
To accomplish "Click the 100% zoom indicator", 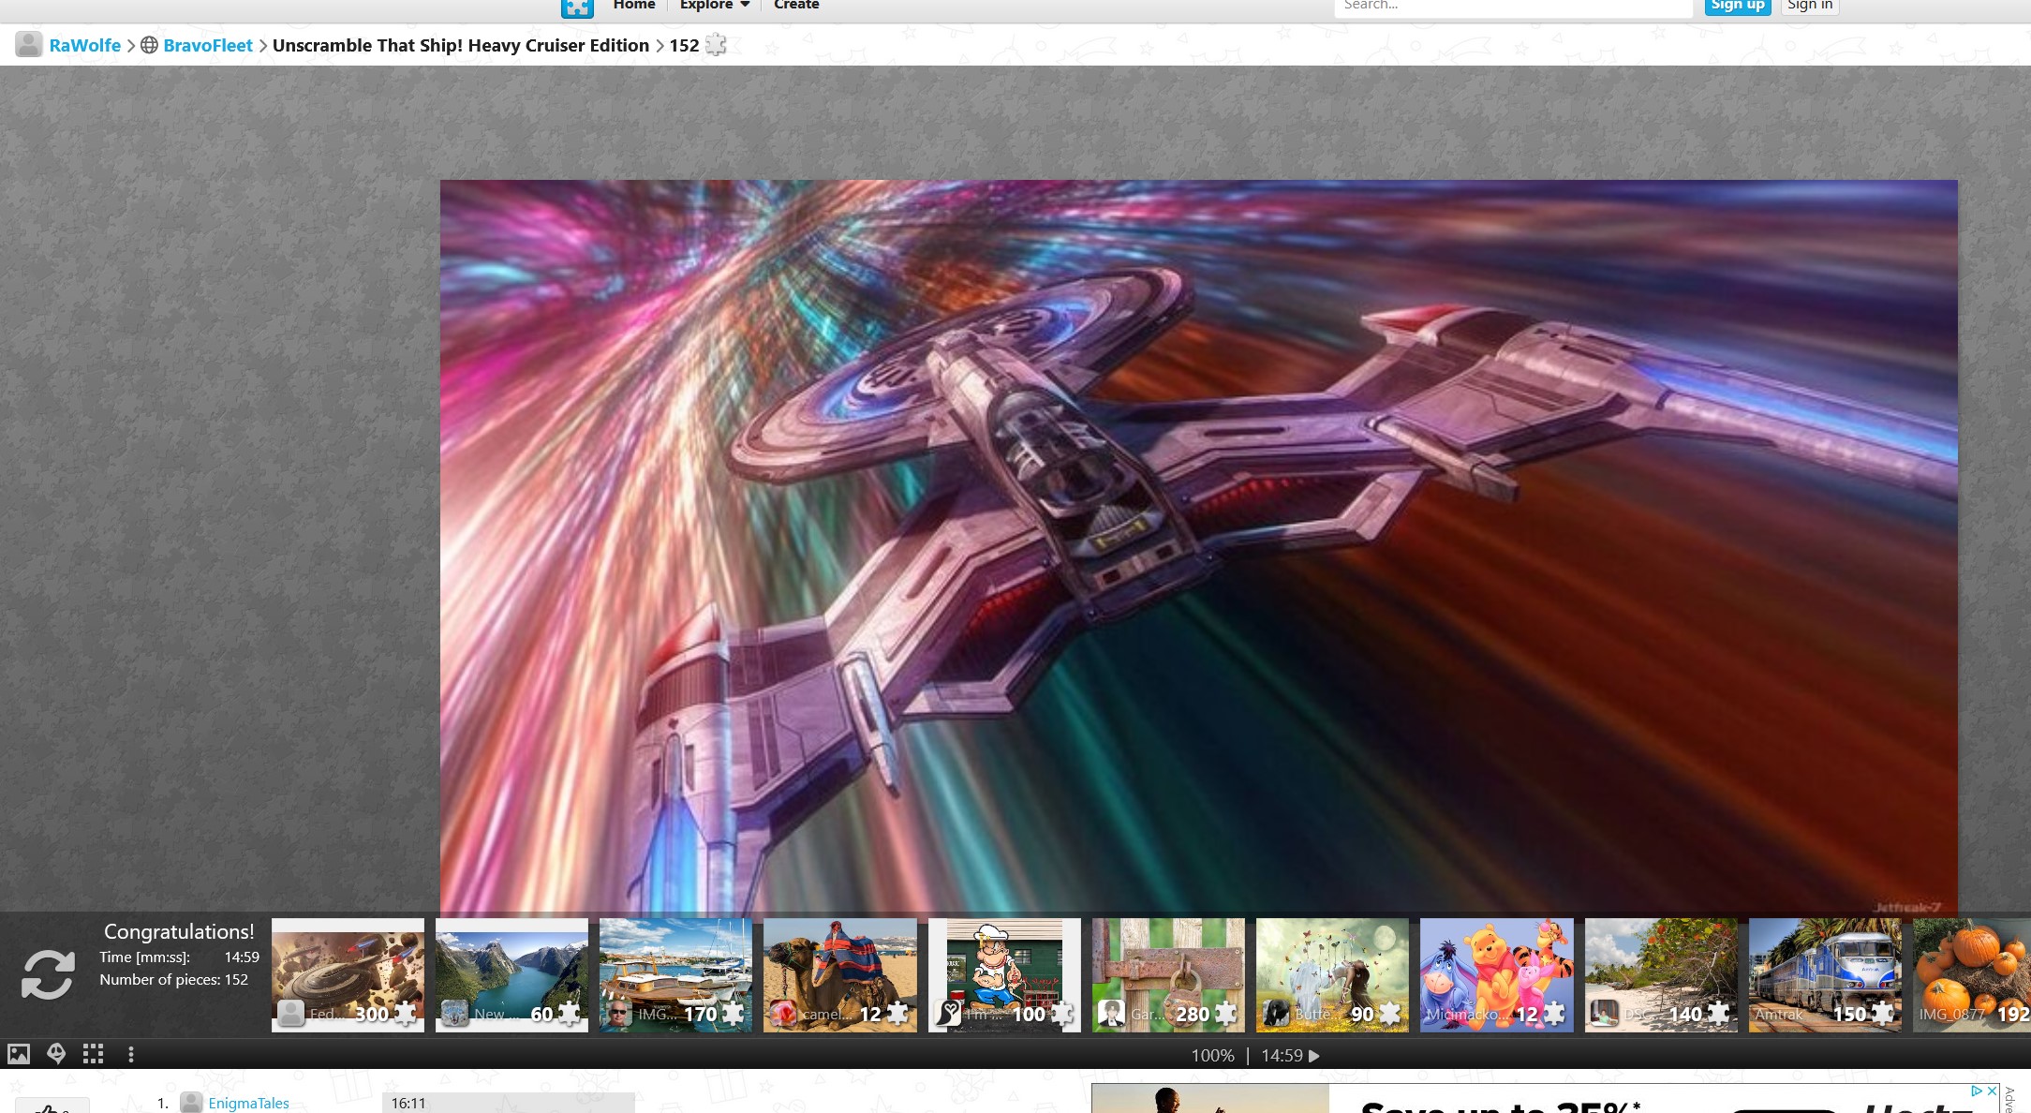I will (x=1212, y=1056).
